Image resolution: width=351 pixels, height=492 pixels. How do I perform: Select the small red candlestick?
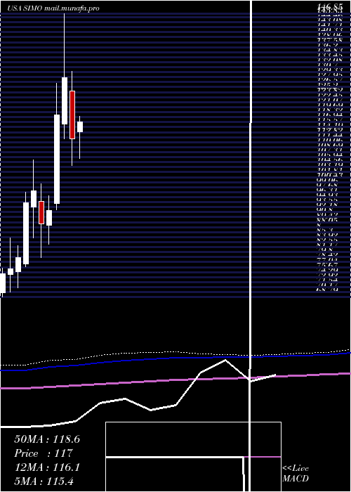(41, 213)
